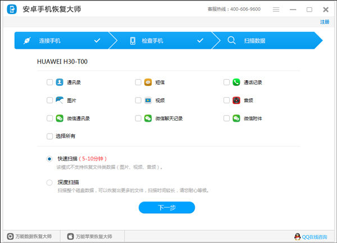337x243 pixels.
Task: Click the 微信附件 WeChat attachment icon
Action: tap(236, 118)
